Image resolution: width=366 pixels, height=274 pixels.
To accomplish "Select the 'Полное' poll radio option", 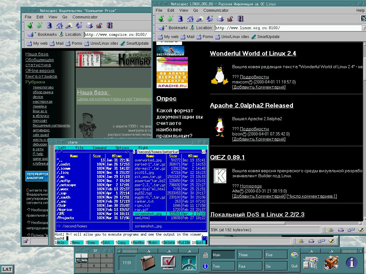I will click(29, 235).
